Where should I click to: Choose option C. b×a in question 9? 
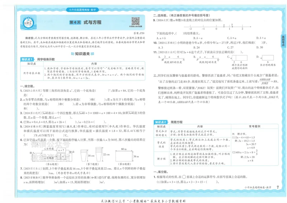232,38
